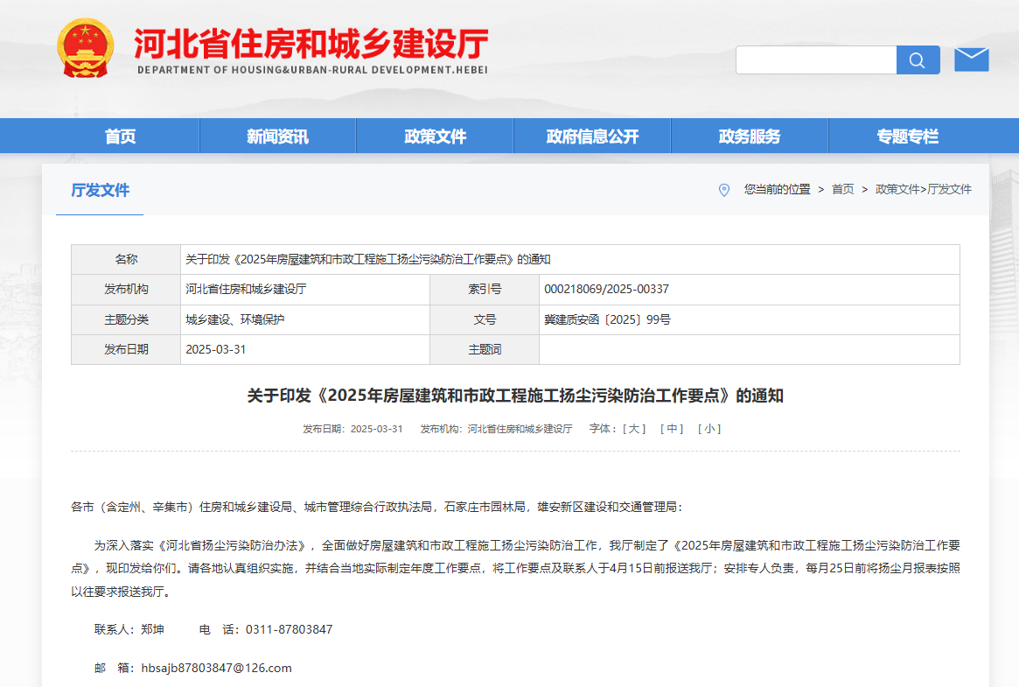
Task: Set font size to 小
Action: click(709, 429)
